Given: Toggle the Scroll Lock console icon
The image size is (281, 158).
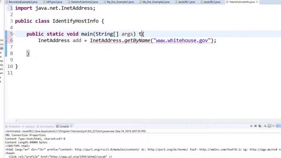Looking at the screenshot, I should tap(269, 126).
